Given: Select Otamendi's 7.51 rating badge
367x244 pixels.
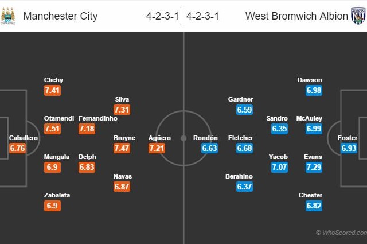Looking at the screenshot, I should pos(53,129).
